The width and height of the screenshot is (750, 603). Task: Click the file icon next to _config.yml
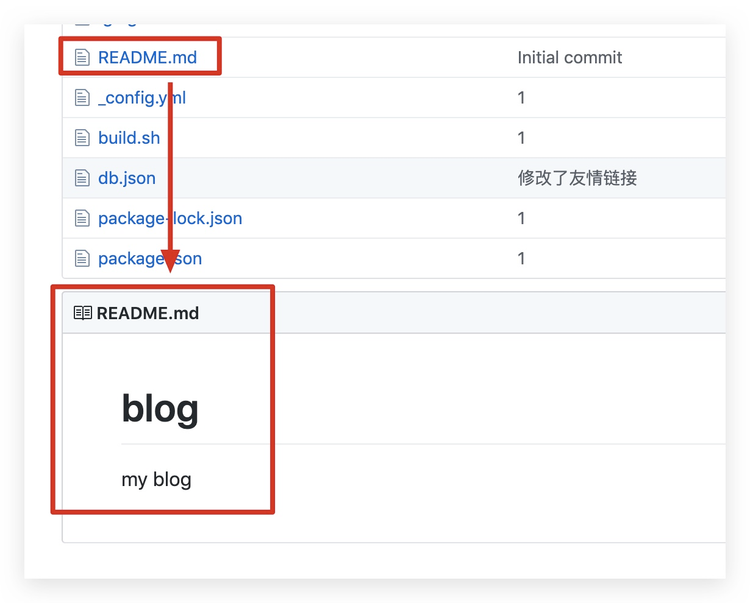click(x=82, y=97)
